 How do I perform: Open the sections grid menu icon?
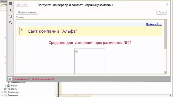pos(11,4)
